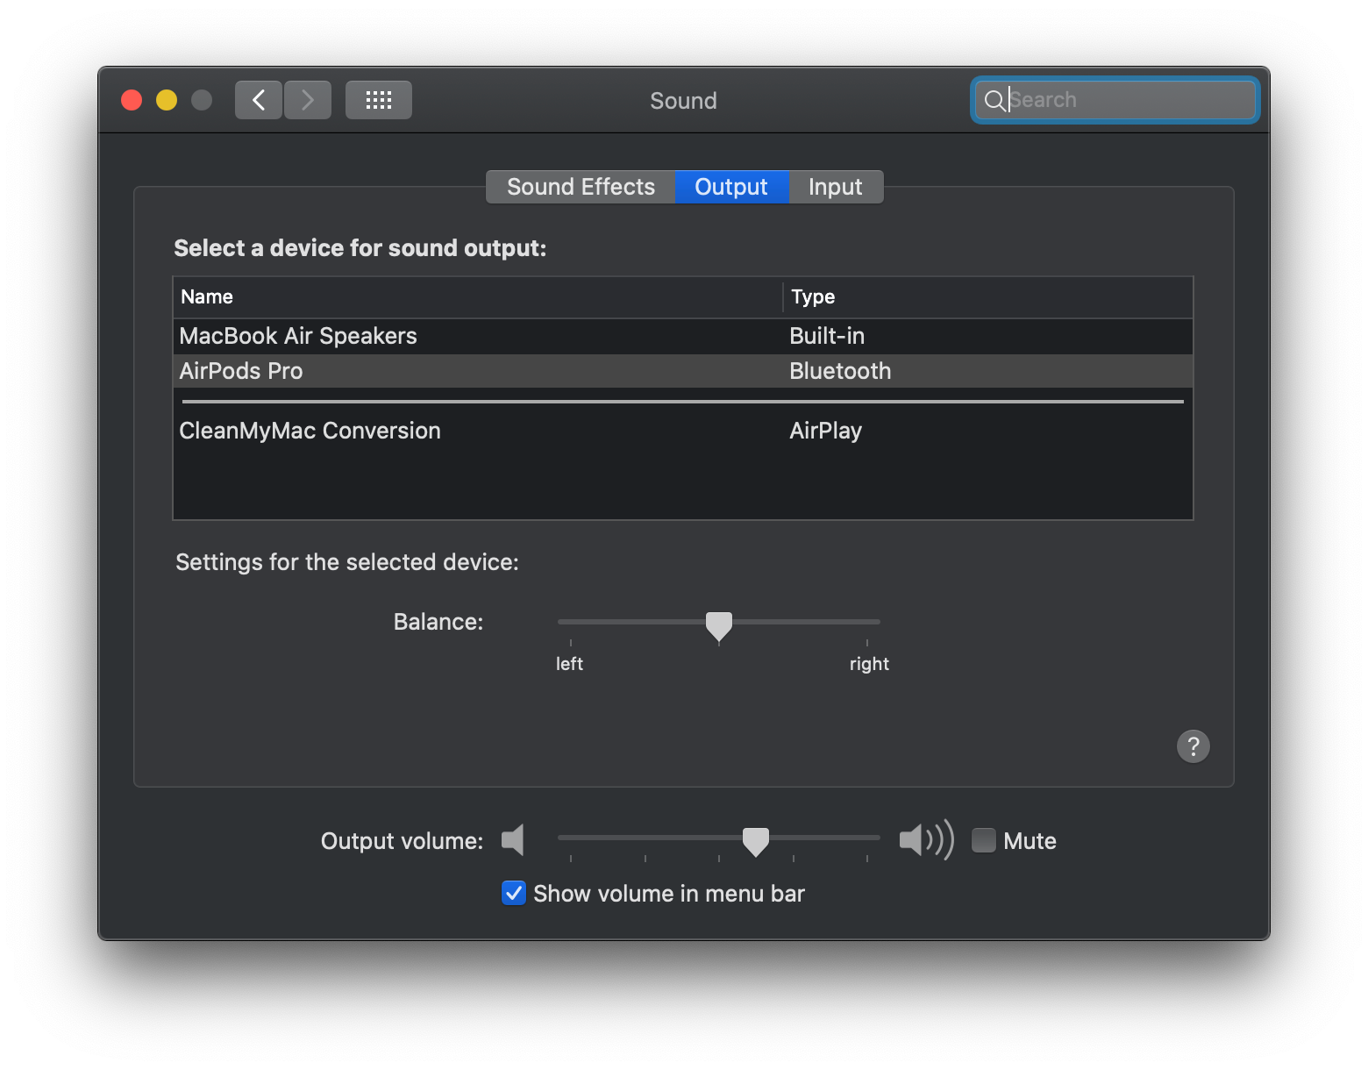Click the forward navigation arrow
This screenshot has height=1070, width=1368.
[x=307, y=99]
